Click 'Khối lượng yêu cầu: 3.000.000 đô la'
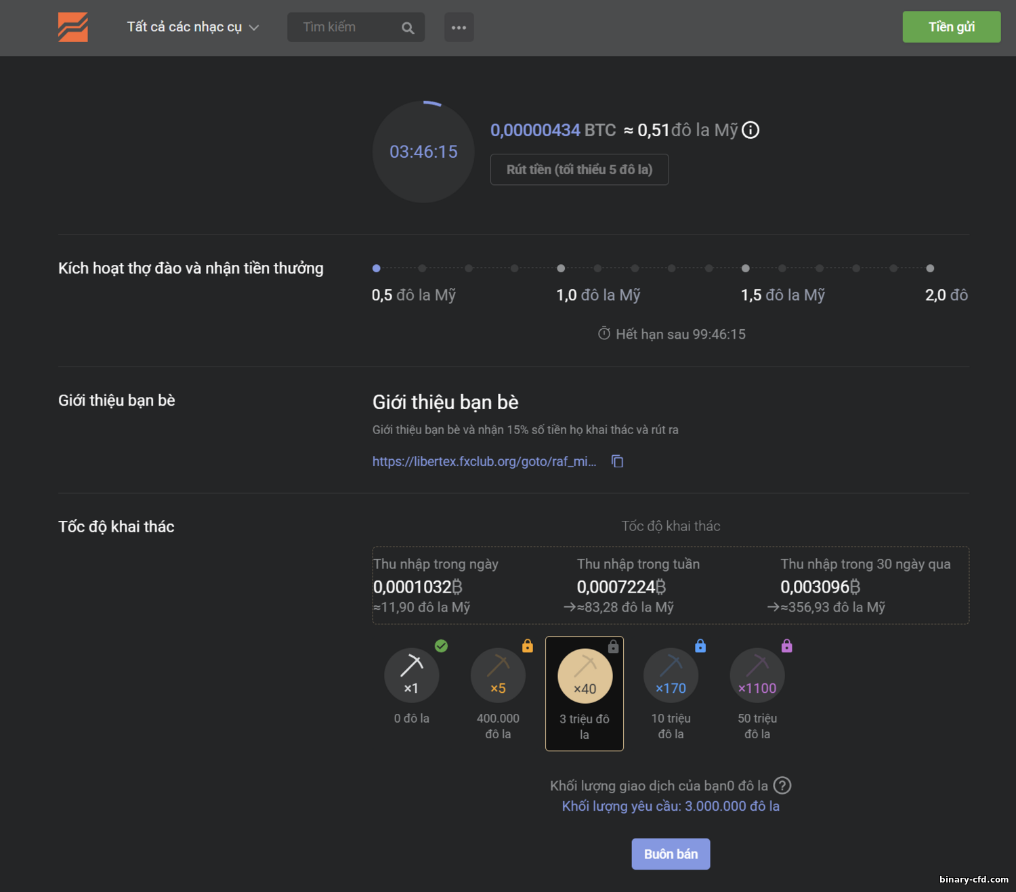Screen dimensions: 1016x892 tap(671, 806)
